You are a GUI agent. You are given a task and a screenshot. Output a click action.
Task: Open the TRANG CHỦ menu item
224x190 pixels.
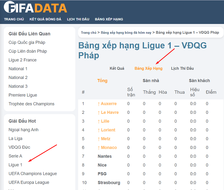pyautogui.click(x=14, y=19)
